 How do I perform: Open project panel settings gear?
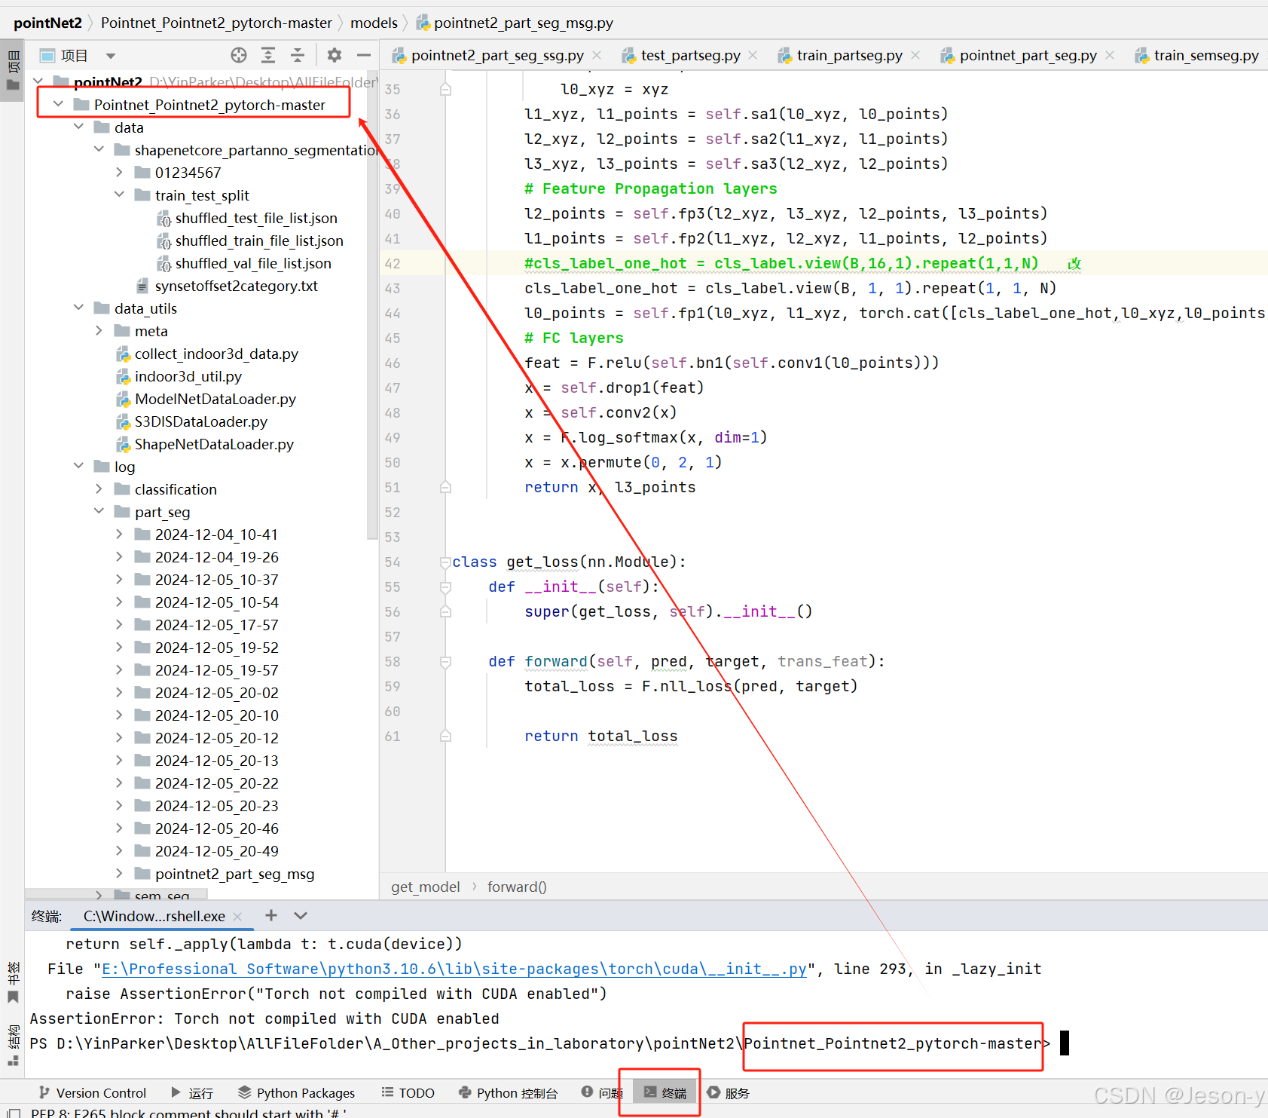(335, 55)
